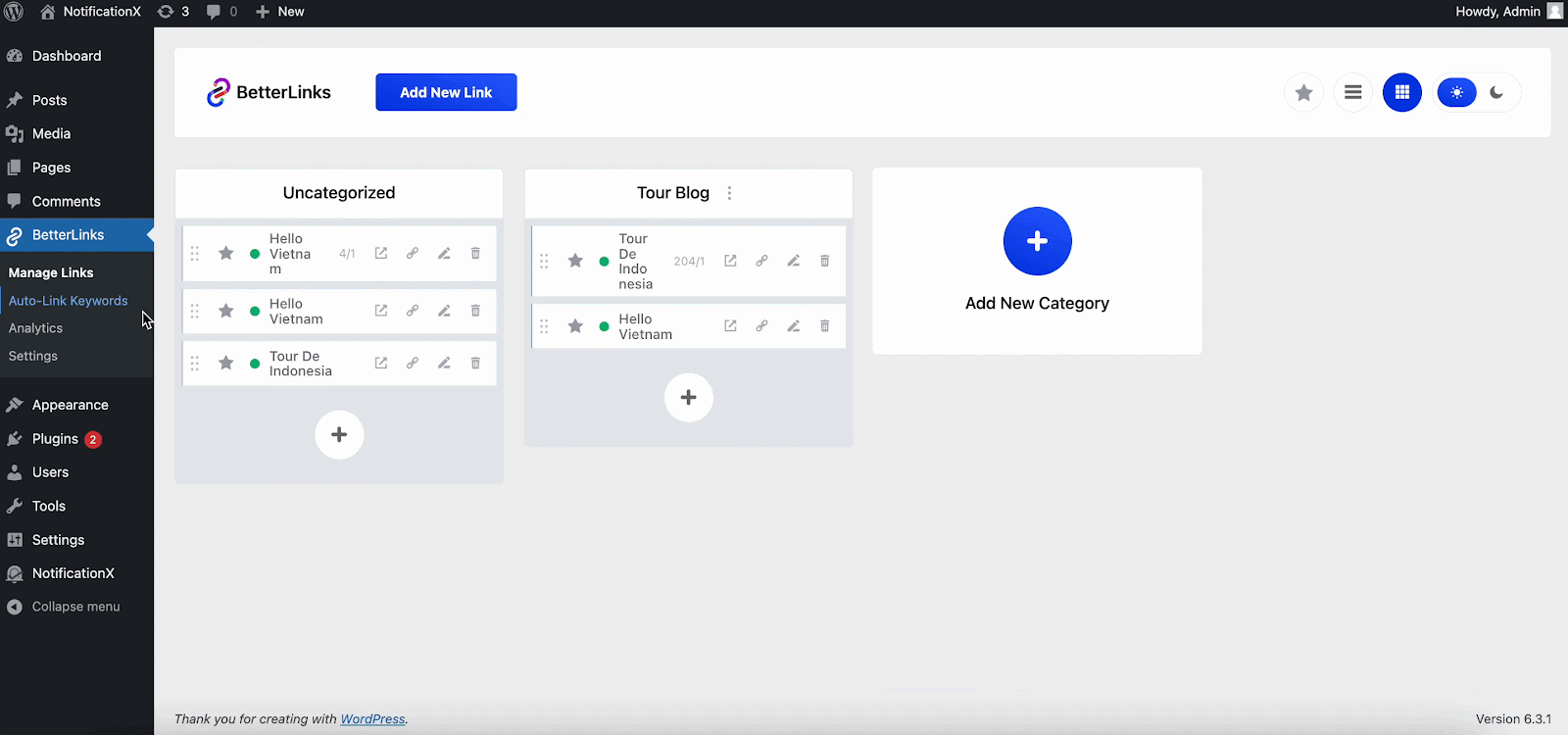This screenshot has width=1568, height=735.
Task: Open Appearance menu in sidebar
Action: click(76, 405)
